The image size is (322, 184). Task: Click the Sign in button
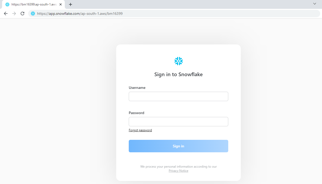tap(178, 146)
